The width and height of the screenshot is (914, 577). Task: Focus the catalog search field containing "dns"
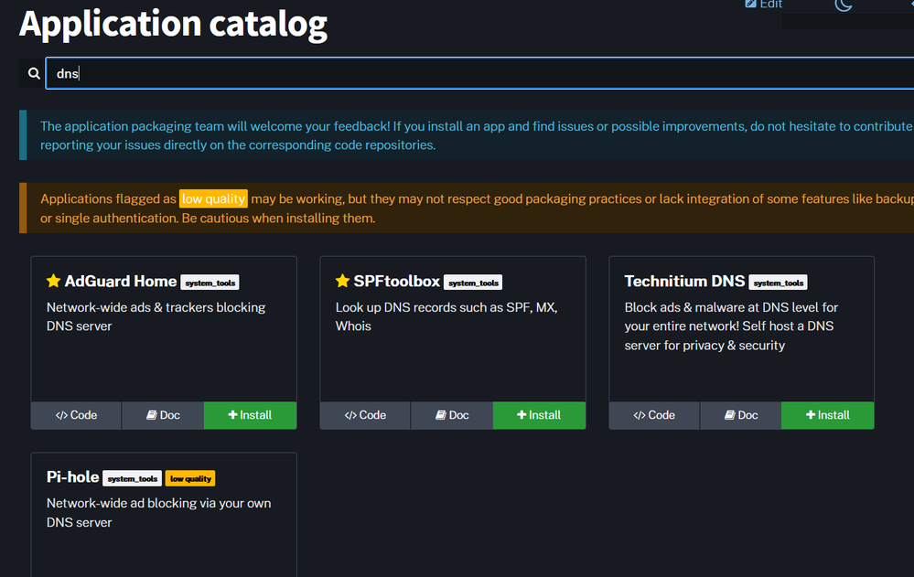pos(476,73)
